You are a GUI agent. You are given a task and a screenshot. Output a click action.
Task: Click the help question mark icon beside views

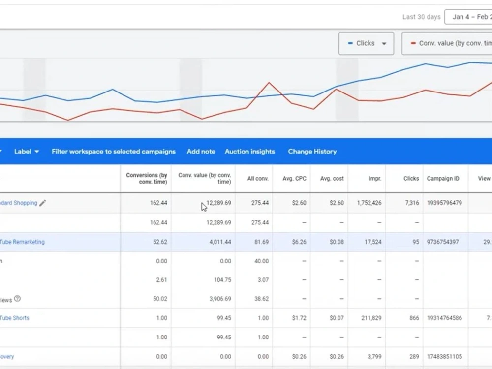coord(18,299)
